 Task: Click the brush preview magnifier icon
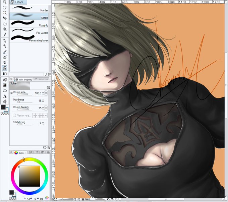[x=48, y=87]
